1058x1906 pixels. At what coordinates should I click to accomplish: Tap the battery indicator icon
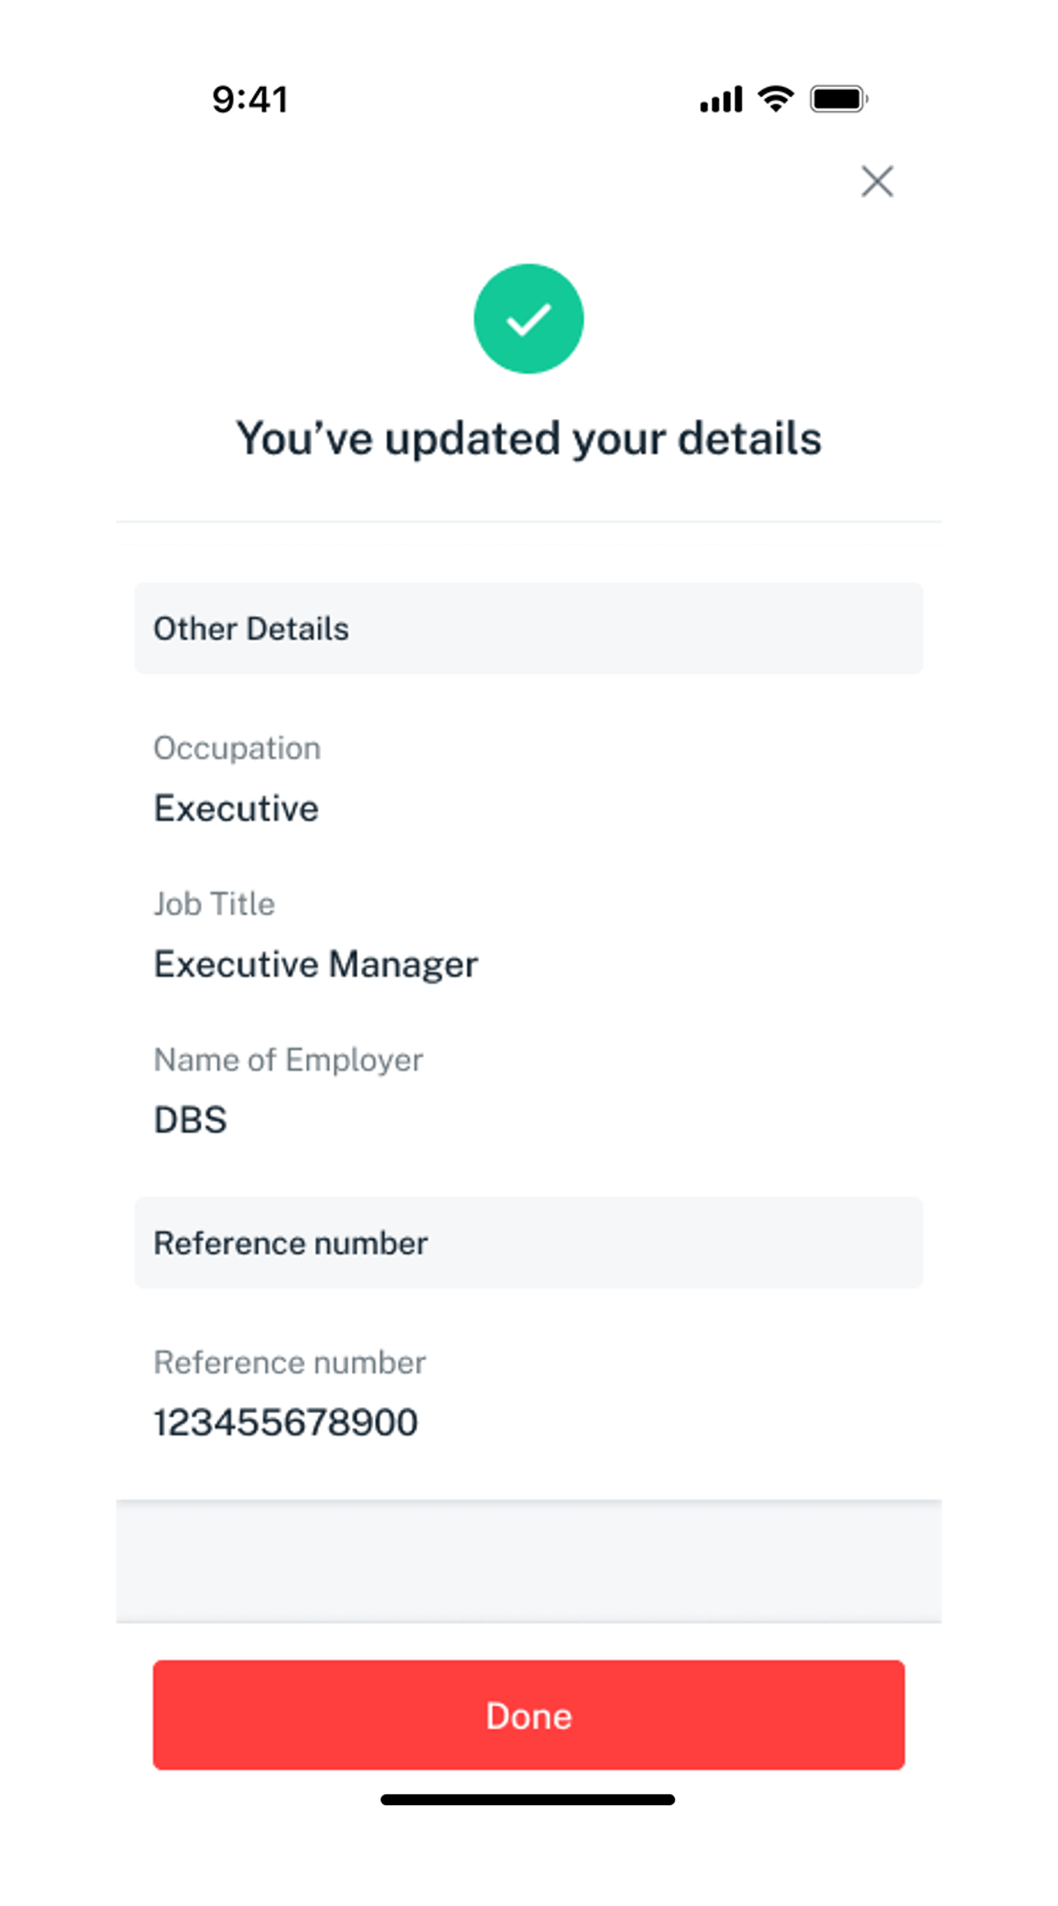[x=839, y=99]
